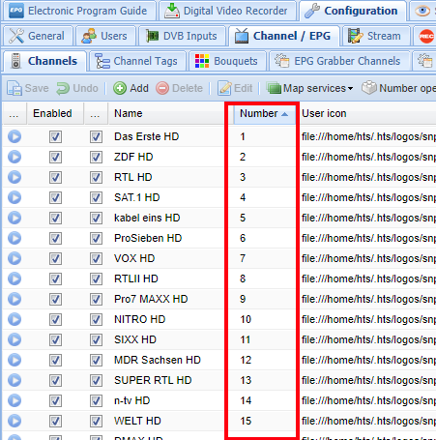Uncheck Enabled checkbox for RTL HD
Screen dimensions: 436x440
point(55,177)
